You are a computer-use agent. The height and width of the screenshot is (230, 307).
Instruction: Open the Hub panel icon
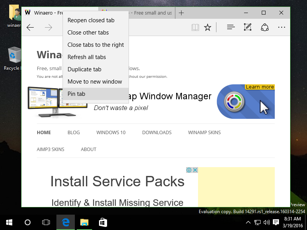pyautogui.click(x=231, y=27)
